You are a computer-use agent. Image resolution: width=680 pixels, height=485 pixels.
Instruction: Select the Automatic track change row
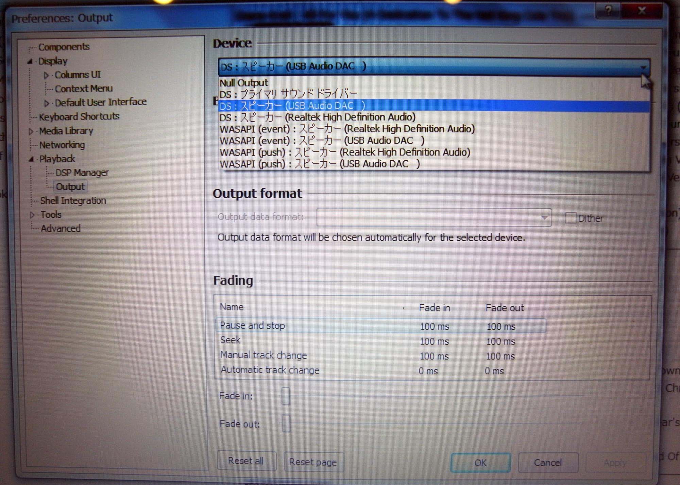[x=381, y=370]
